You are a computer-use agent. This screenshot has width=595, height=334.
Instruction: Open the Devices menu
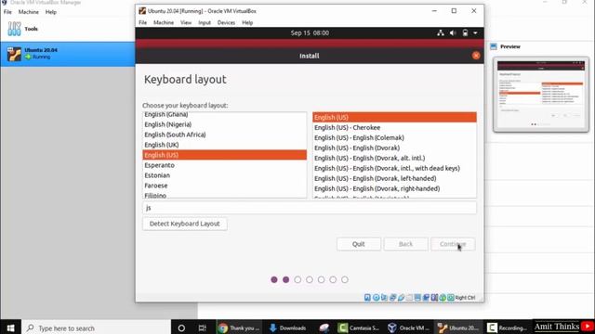coord(226,22)
